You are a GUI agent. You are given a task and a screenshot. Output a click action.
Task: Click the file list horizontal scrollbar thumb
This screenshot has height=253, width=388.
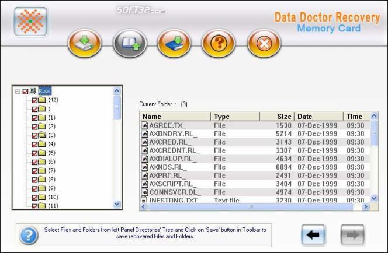point(251,207)
